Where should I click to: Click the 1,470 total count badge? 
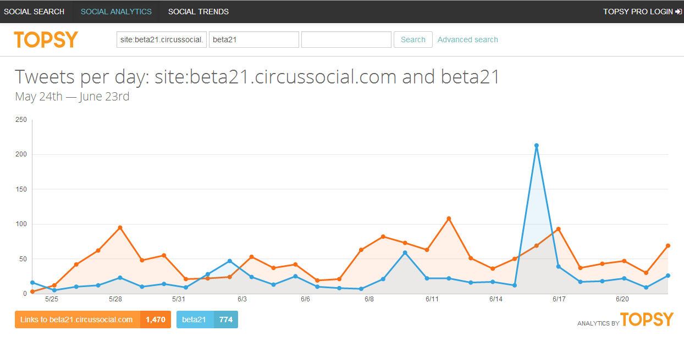[x=156, y=319]
